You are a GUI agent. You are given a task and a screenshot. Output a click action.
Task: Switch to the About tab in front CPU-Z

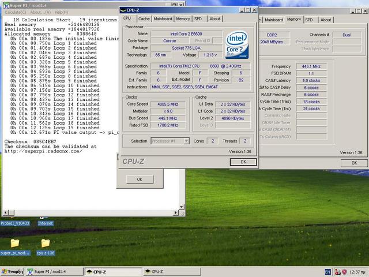click(x=214, y=18)
